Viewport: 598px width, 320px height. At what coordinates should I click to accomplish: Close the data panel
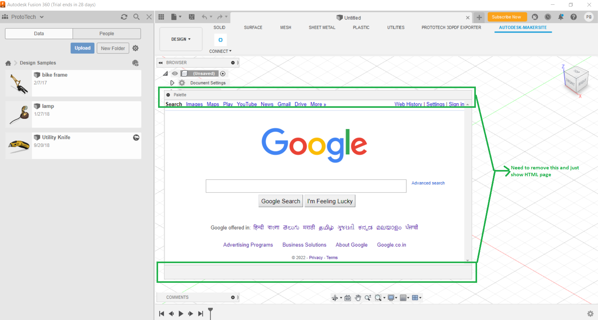(x=149, y=17)
